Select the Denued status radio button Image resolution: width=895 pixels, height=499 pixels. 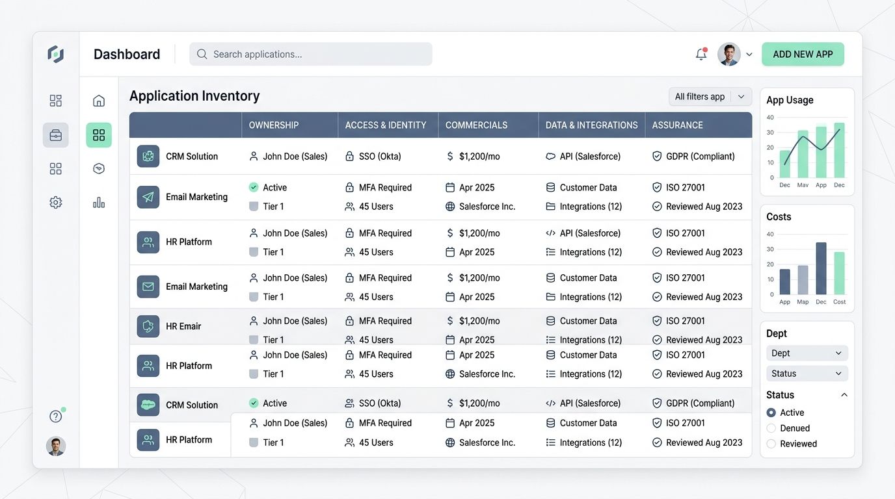pos(771,428)
